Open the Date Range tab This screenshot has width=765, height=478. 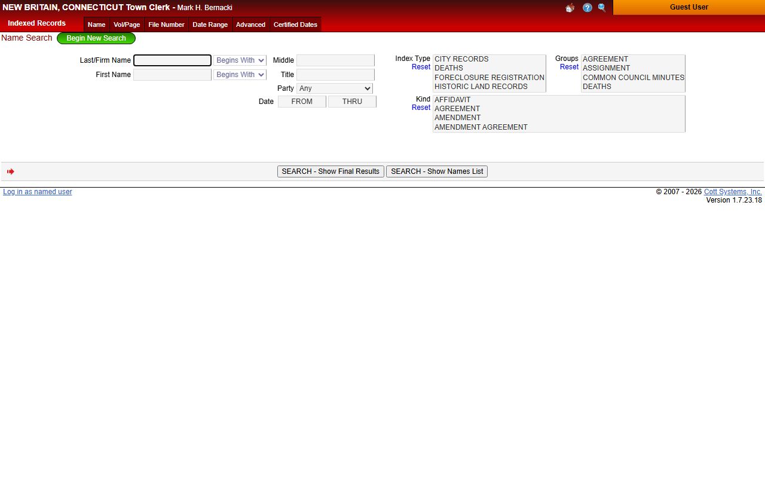tap(210, 24)
